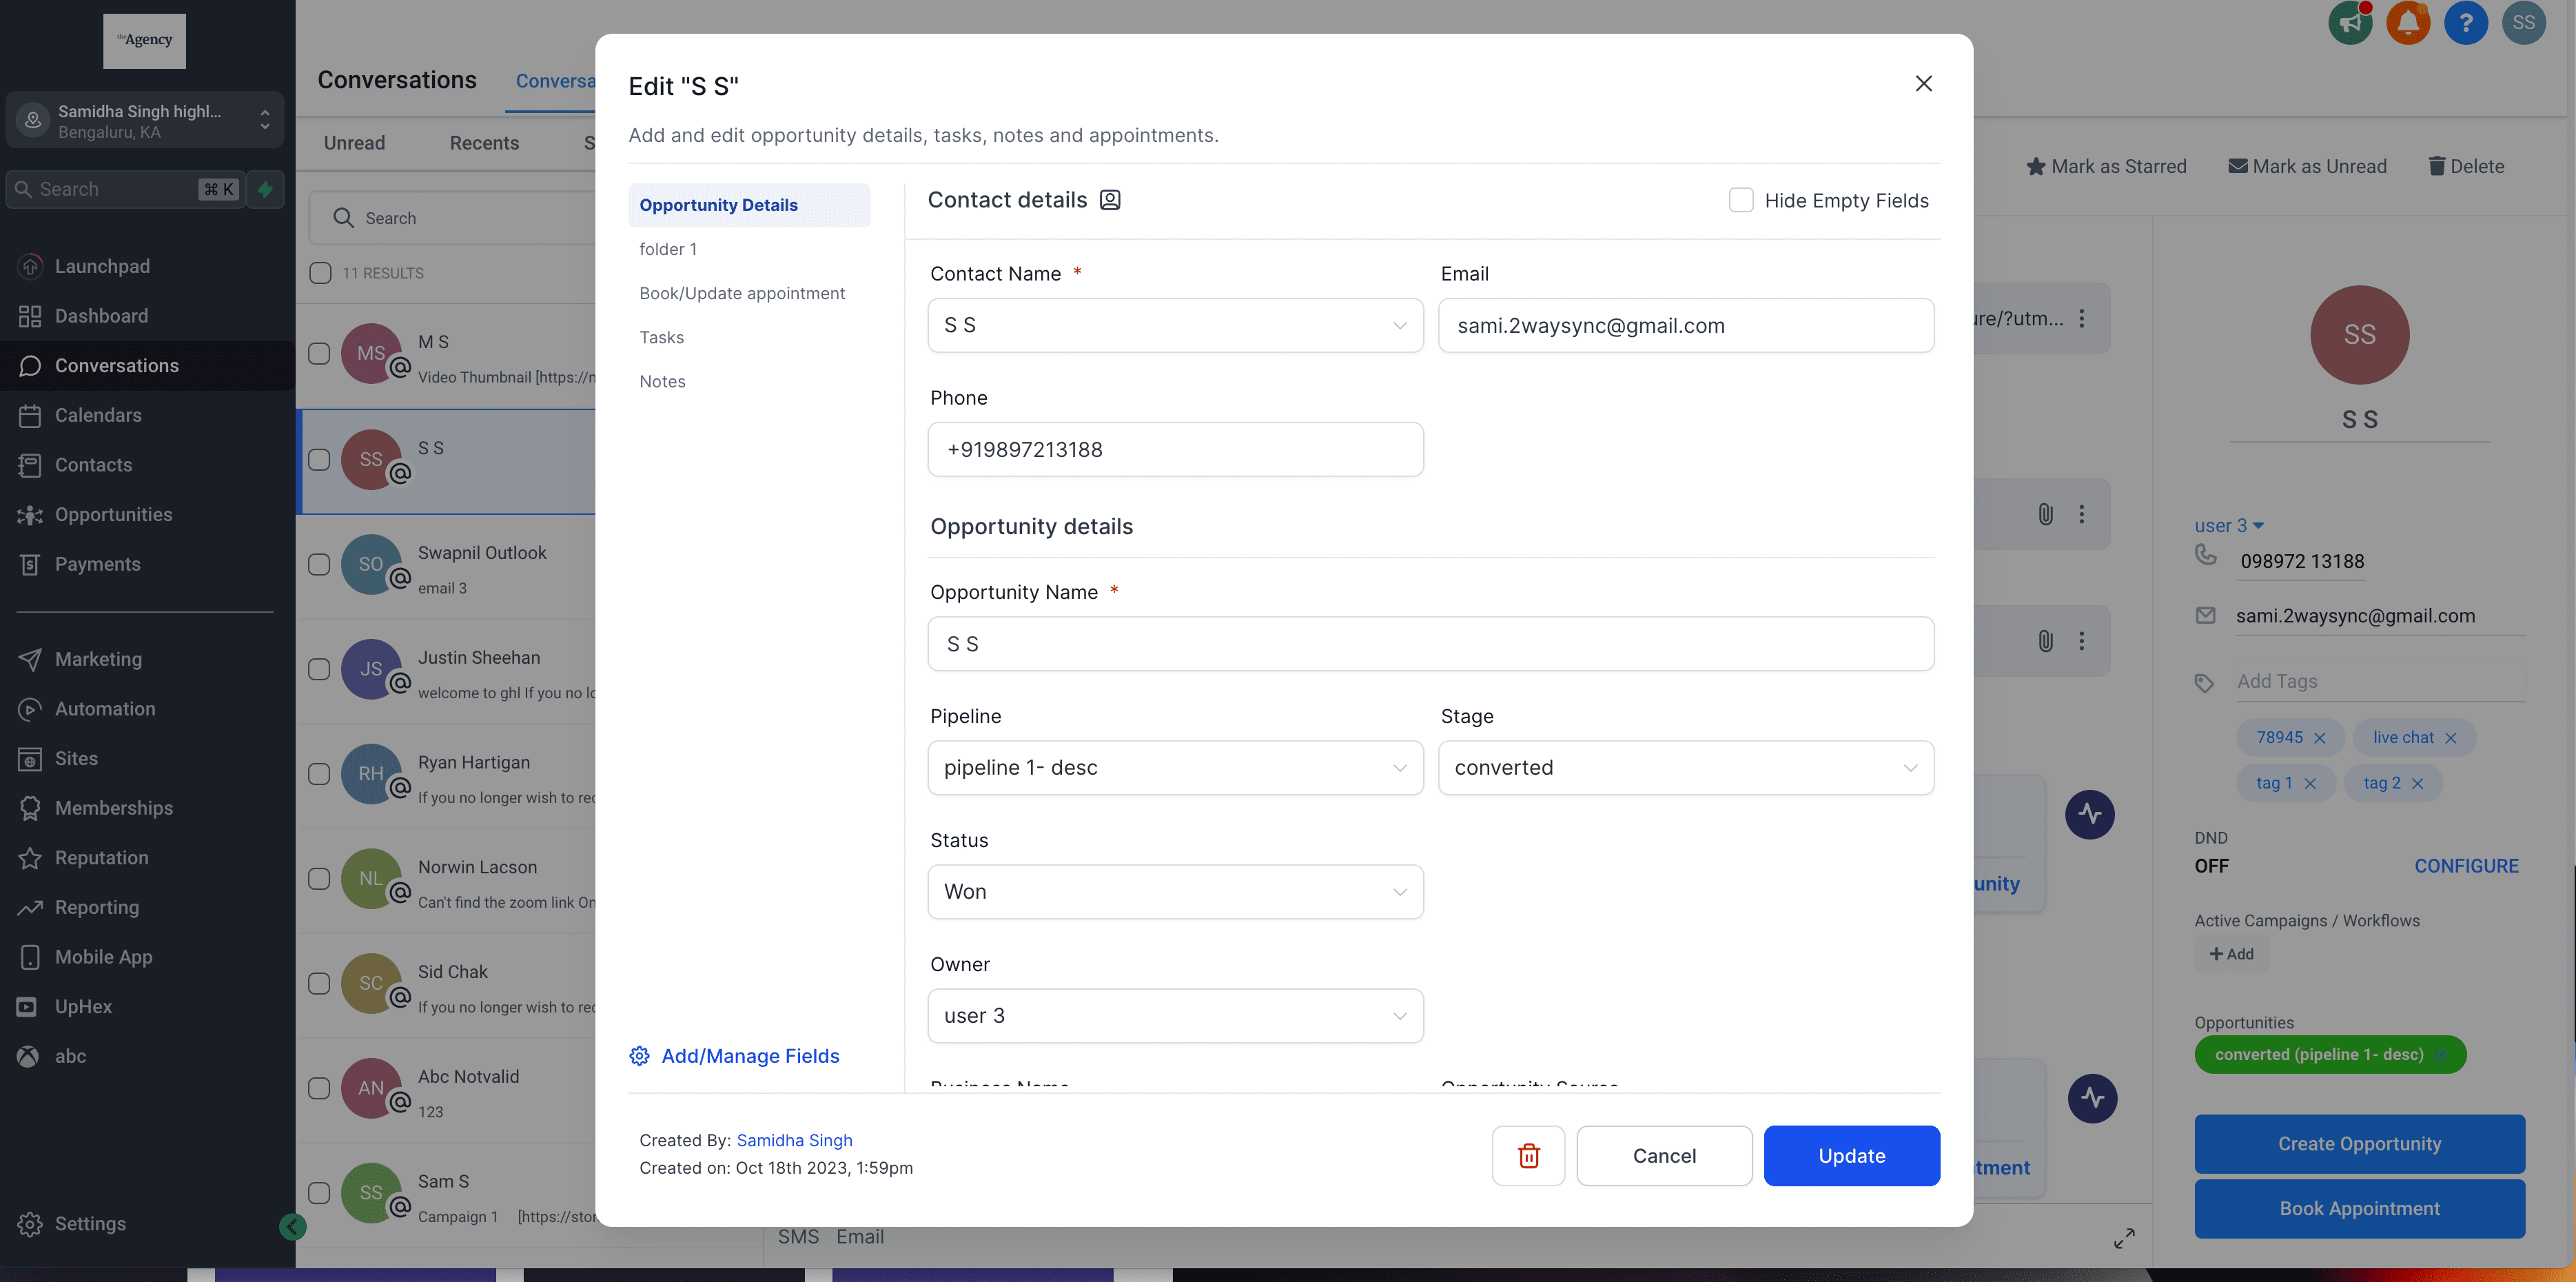Click the red trash delete opportunity icon
This screenshot has height=1282, width=2576.
[x=1528, y=1156]
